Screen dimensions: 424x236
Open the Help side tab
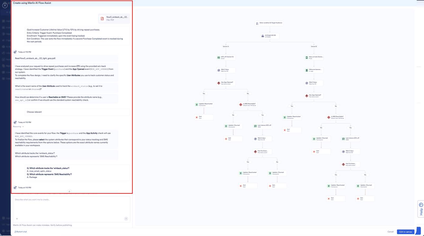(421, 209)
